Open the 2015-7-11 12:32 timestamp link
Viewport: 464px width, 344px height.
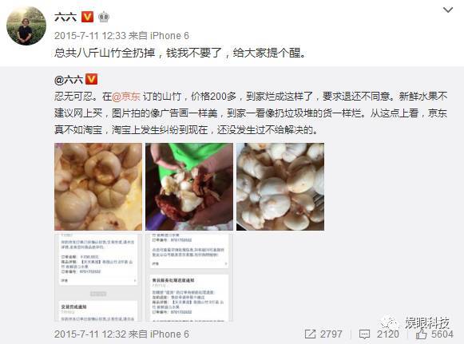click(x=90, y=334)
